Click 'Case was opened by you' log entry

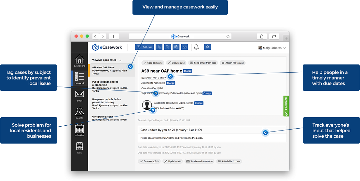[x=164, y=120]
